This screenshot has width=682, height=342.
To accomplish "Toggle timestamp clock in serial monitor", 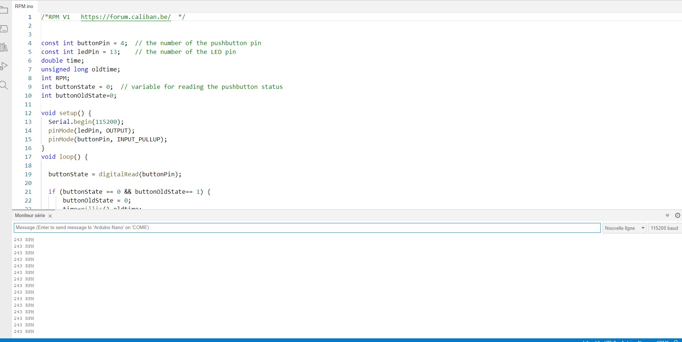I will (x=677, y=215).
